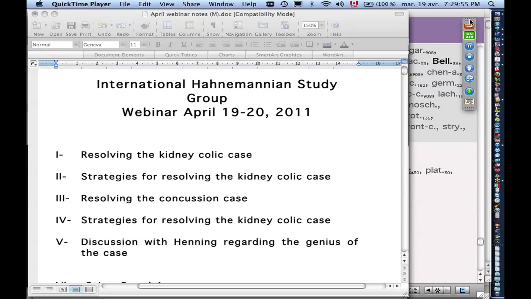Open the Window menu

coord(221,4)
